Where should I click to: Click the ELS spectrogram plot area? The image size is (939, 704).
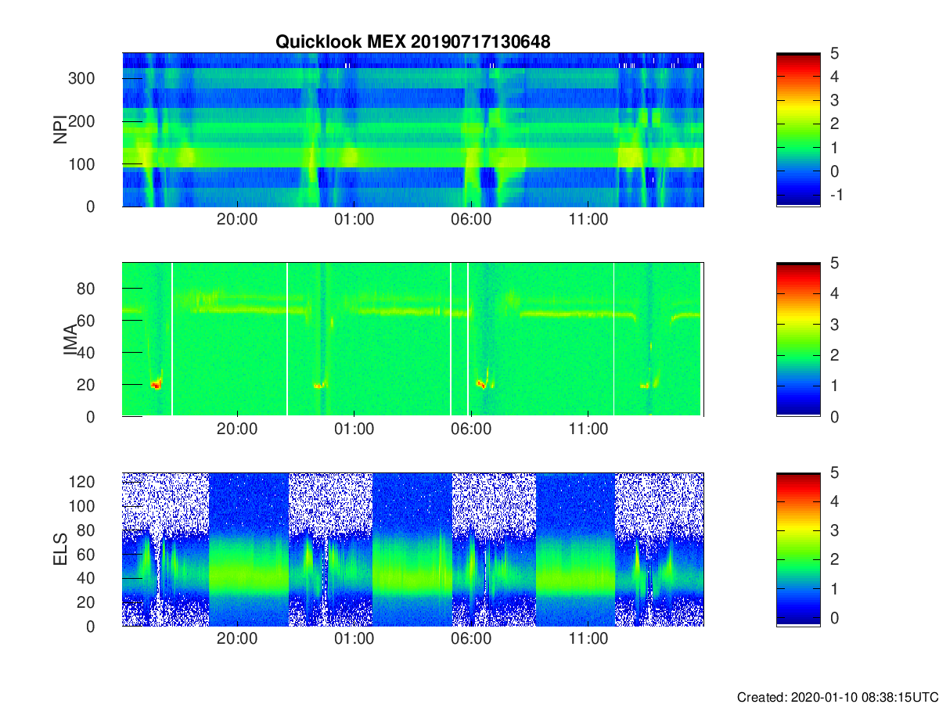click(412, 549)
